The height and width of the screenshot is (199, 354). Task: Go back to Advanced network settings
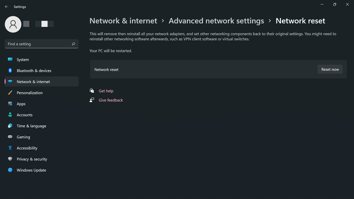pos(216,21)
